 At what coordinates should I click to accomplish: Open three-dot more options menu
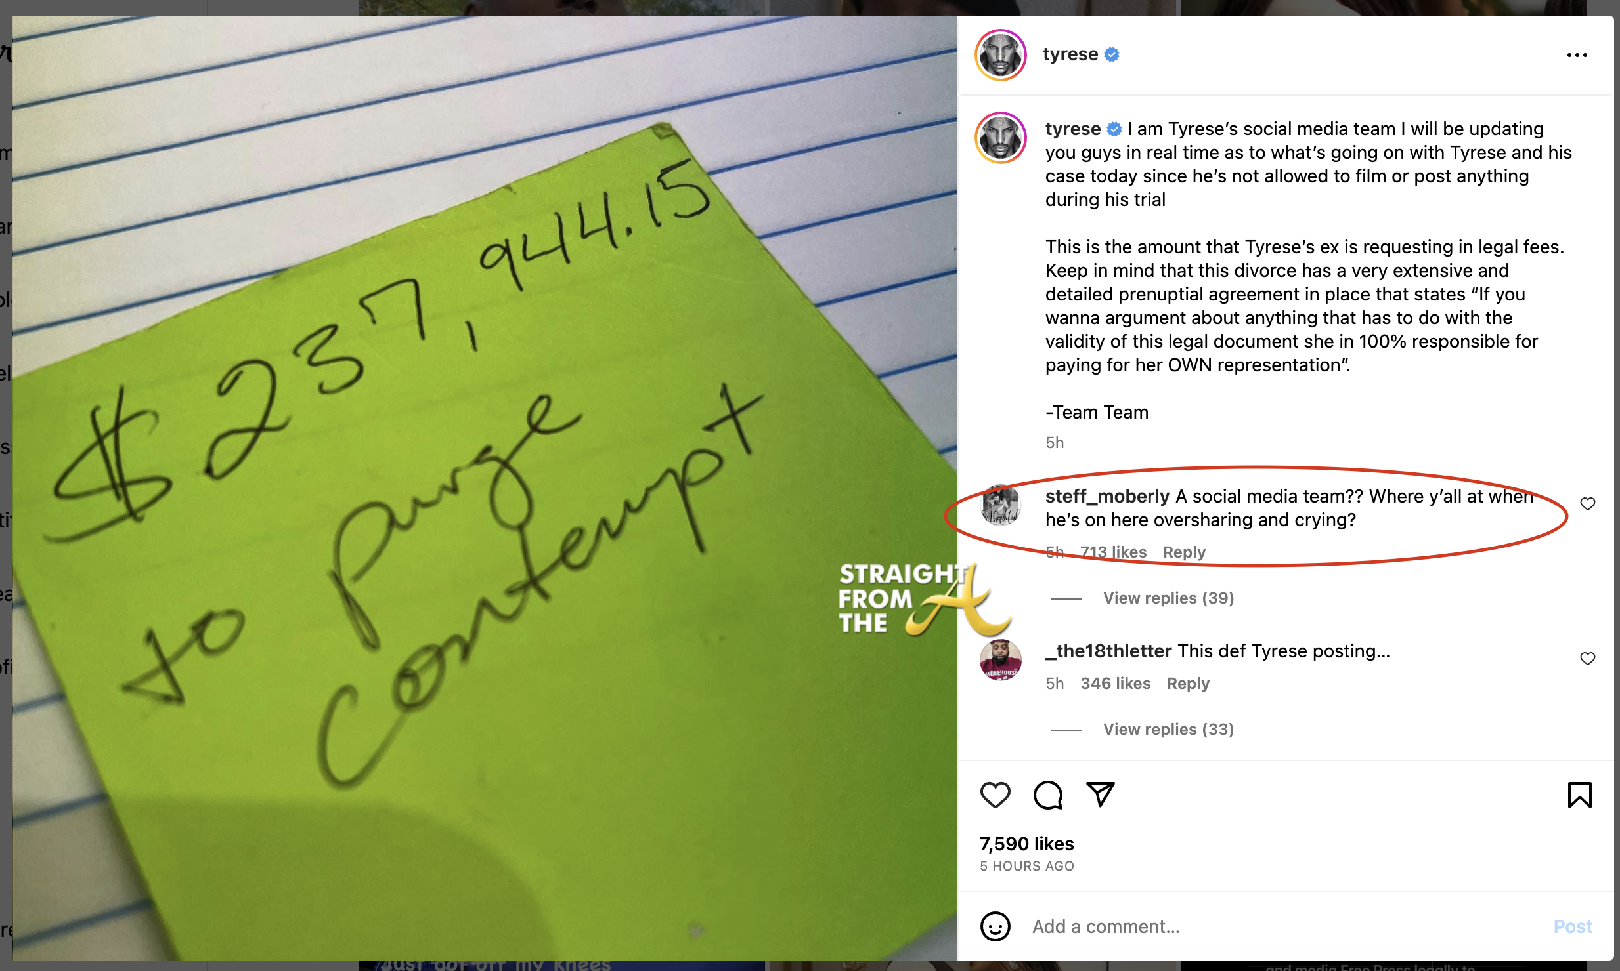(1577, 55)
